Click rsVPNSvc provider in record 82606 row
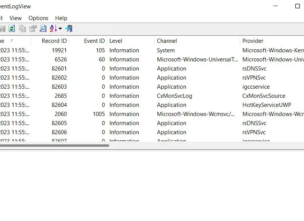This screenshot has width=304, height=221. pyautogui.click(x=254, y=132)
